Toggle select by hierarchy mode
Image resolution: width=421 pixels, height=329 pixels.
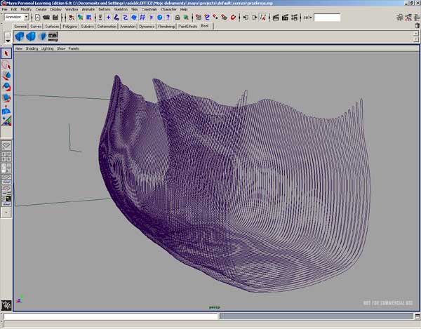(x=72, y=18)
